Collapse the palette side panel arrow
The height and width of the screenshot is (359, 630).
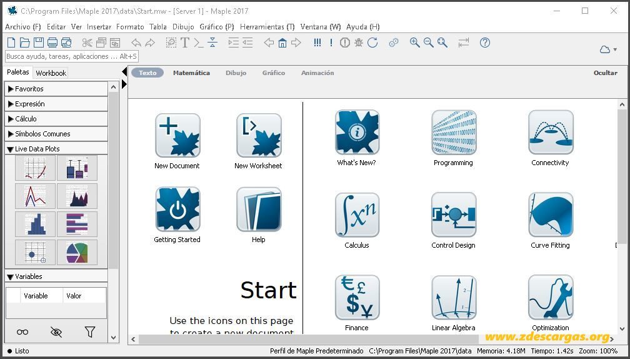click(x=124, y=72)
